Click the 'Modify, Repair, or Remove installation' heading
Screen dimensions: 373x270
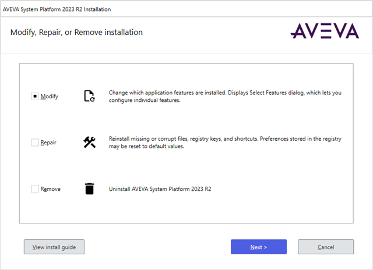pyautogui.click(x=76, y=33)
